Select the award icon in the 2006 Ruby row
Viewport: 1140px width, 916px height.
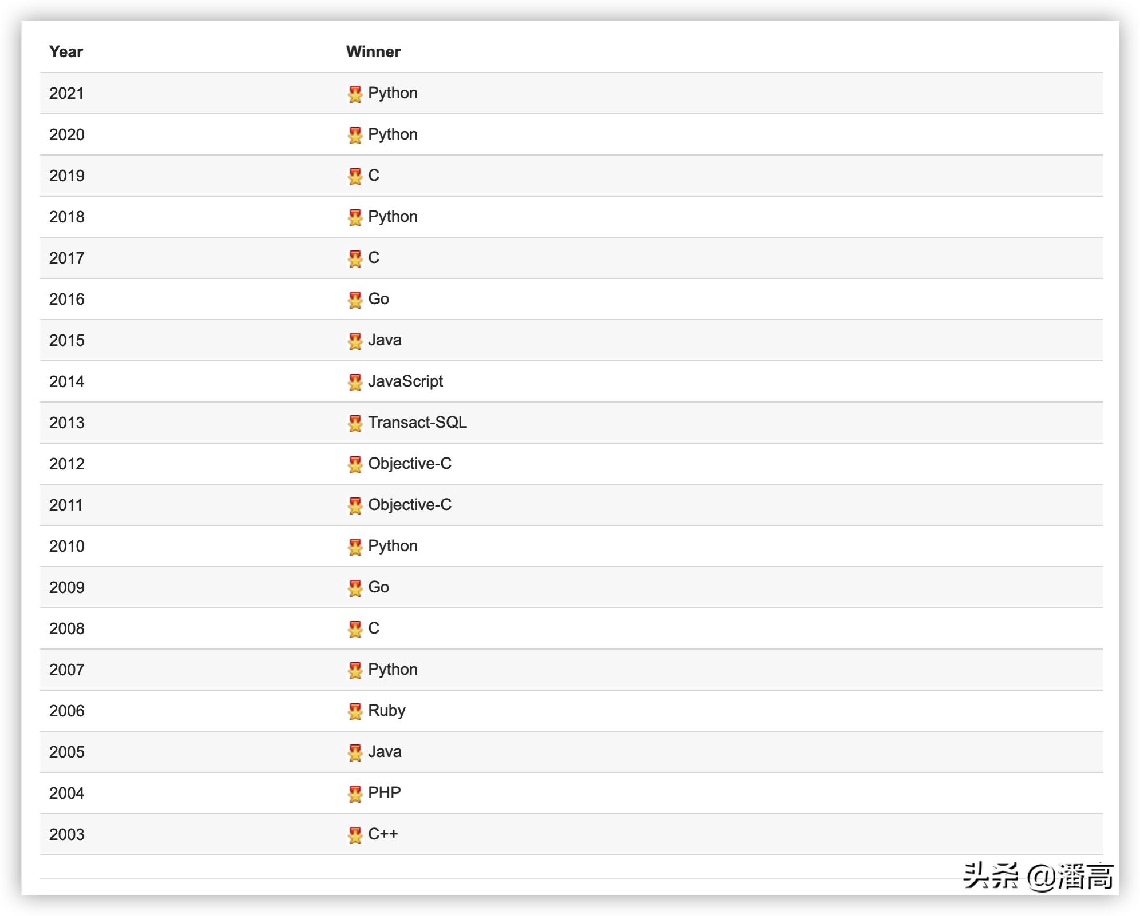pyautogui.click(x=355, y=711)
